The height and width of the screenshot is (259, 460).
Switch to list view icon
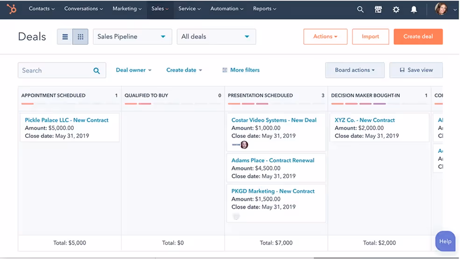point(65,37)
